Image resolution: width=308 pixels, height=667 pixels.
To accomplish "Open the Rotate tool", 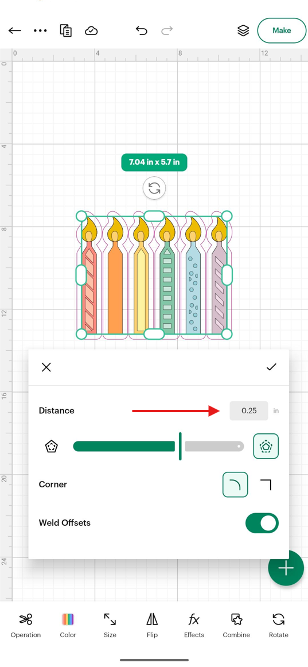I will [279, 625].
